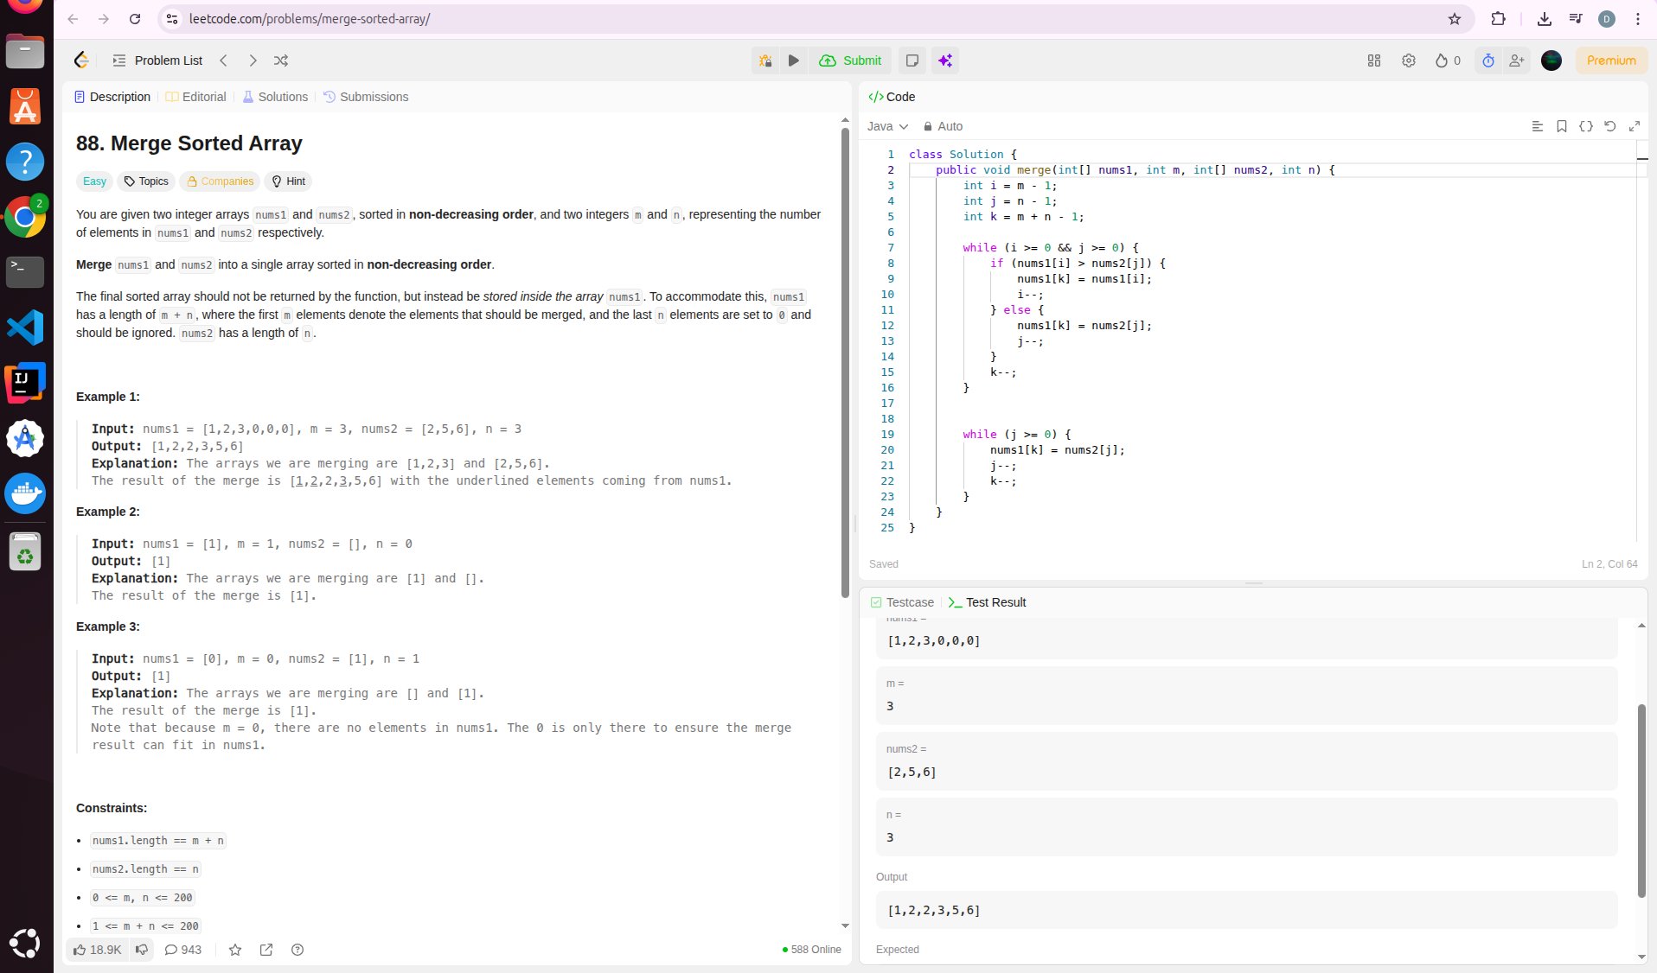The width and height of the screenshot is (1657, 973).
Task: Expand the Topics tag
Action: click(146, 181)
